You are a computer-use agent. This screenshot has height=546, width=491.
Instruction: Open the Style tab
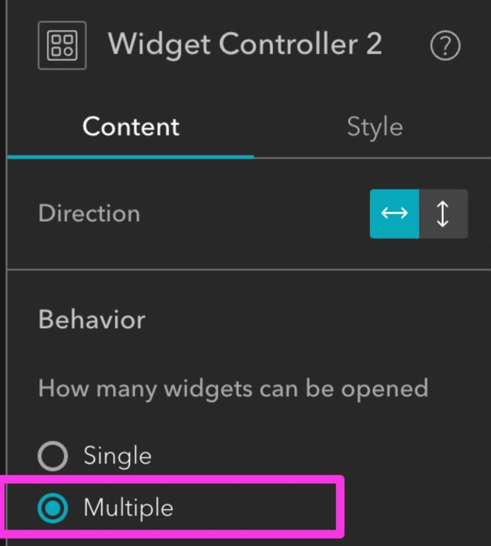point(375,127)
